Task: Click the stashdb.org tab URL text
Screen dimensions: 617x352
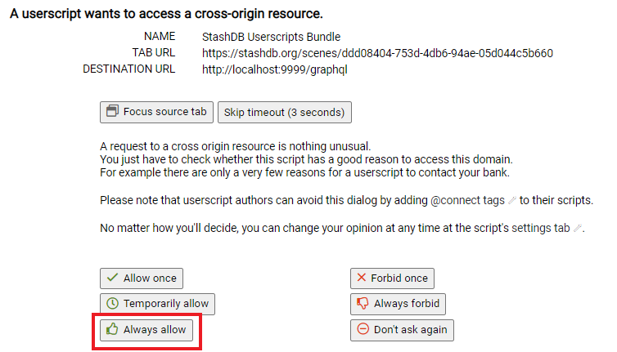Action: (x=377, y=53)
